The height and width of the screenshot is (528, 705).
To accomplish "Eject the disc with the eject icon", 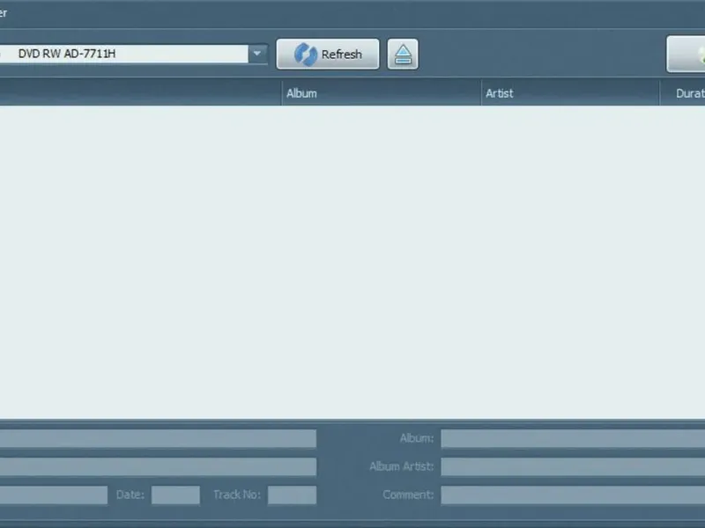I will click(x=403, y=54).
